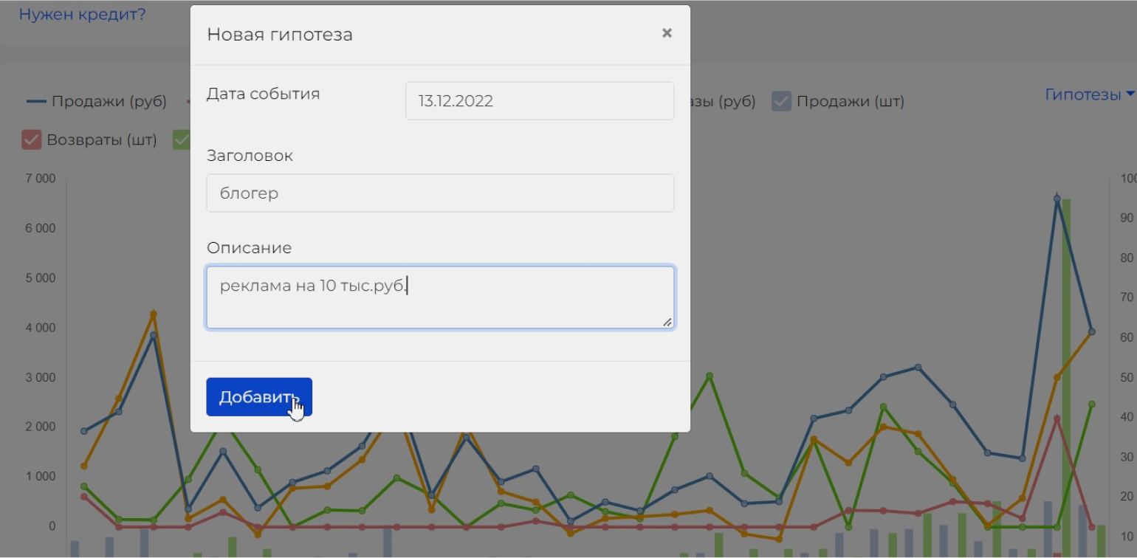Expand the Гипотезы dropdown

tap(1083, 94)
